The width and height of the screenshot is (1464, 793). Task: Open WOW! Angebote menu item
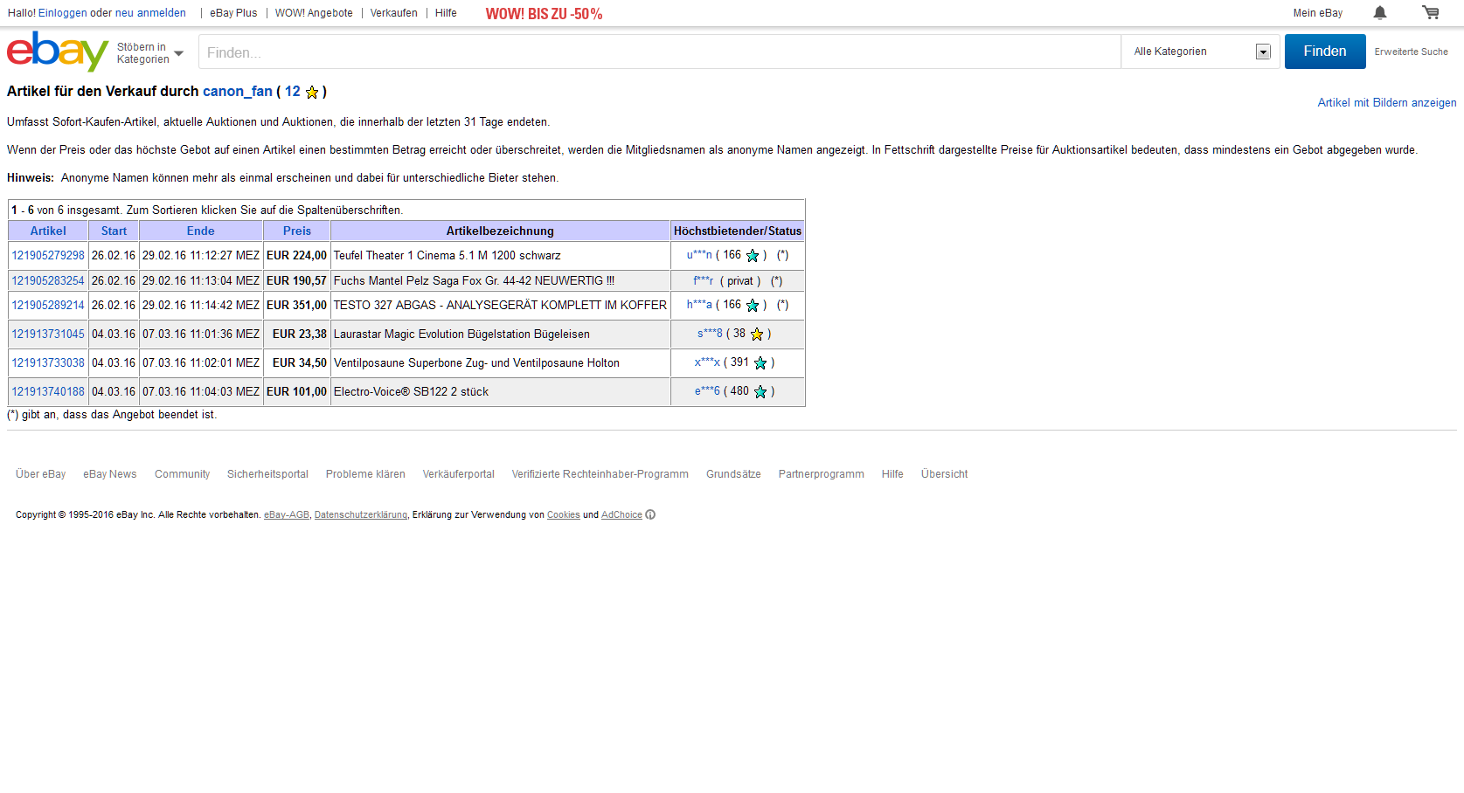point(314,13)
